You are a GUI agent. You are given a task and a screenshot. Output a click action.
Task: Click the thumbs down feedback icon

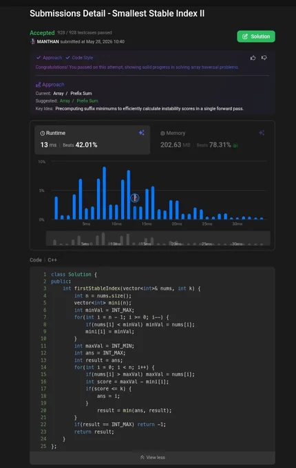[x=264, y=58]
